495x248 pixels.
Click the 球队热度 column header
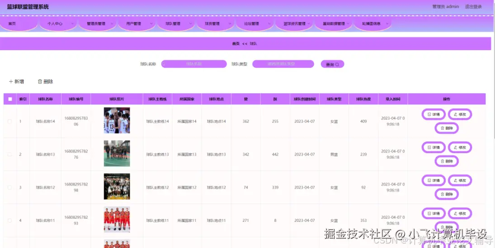(363, 99)
